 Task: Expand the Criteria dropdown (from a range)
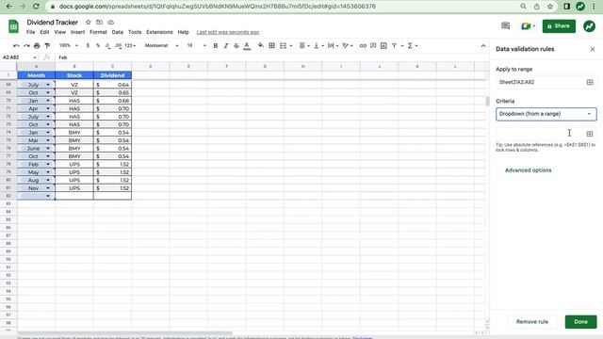pyautogui.click(x=546, y=114)
